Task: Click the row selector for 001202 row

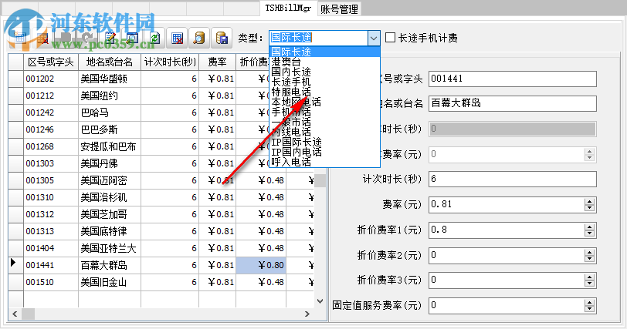Action: coord(15,79)
